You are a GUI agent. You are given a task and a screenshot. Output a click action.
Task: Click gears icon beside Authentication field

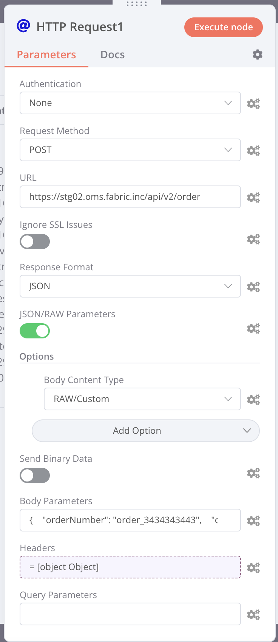coord(253,103)
